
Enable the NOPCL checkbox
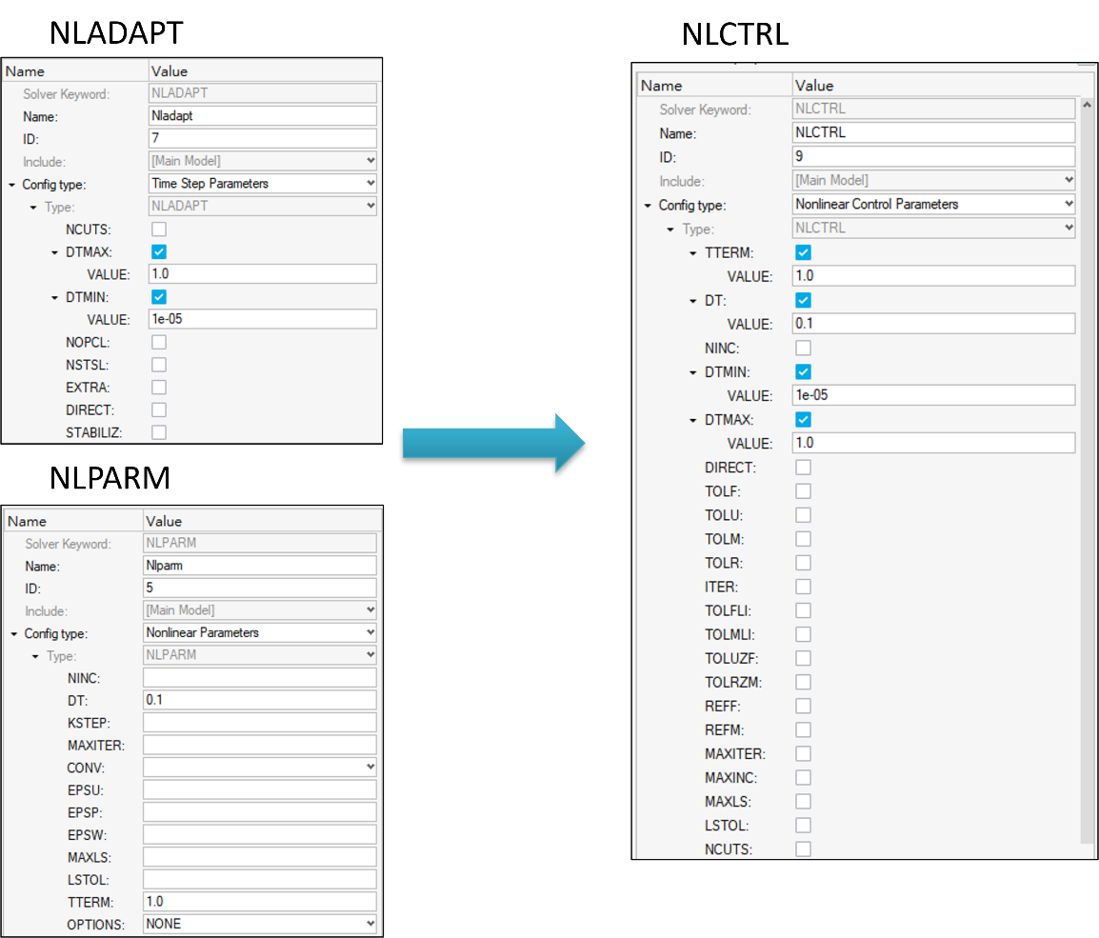coord(159,342)
